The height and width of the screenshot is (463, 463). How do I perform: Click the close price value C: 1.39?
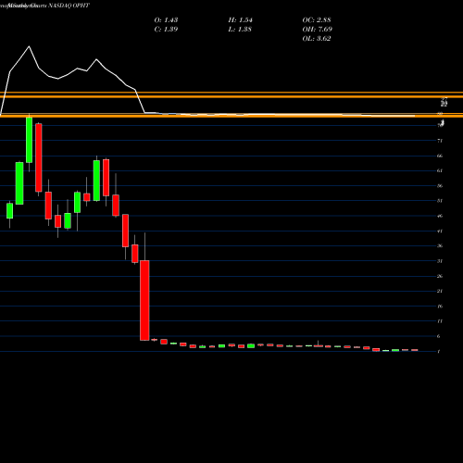(166, 30)
